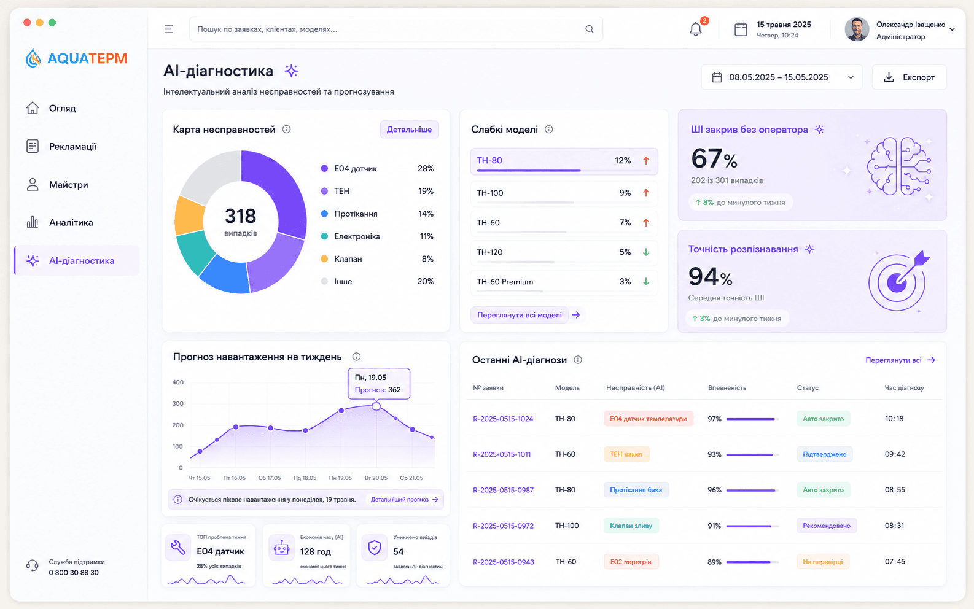
Task: Expand the date range 08.05.2025 – 15.05.2025 dropdown
Action: [x=782, y=77]
